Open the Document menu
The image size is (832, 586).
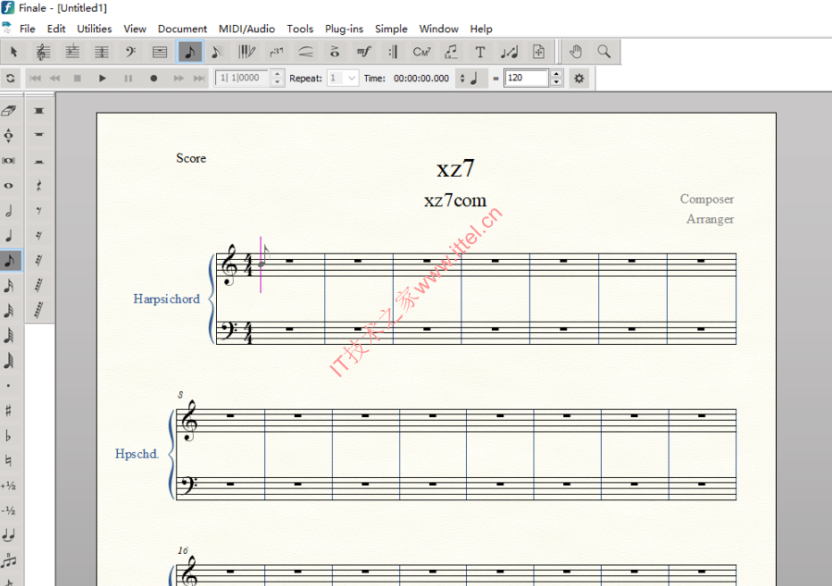coord(182,29)
